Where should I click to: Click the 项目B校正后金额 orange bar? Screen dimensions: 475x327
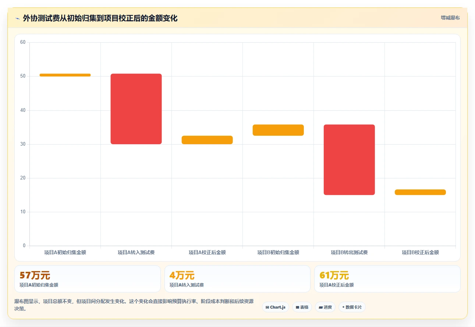[420, 192]
